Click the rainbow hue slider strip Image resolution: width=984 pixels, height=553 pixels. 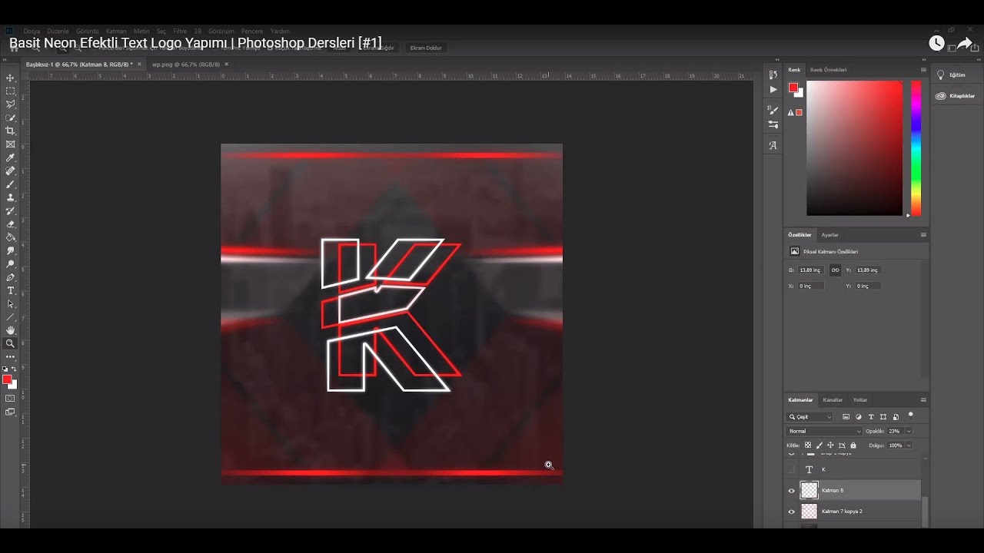[x=916, y=147]
